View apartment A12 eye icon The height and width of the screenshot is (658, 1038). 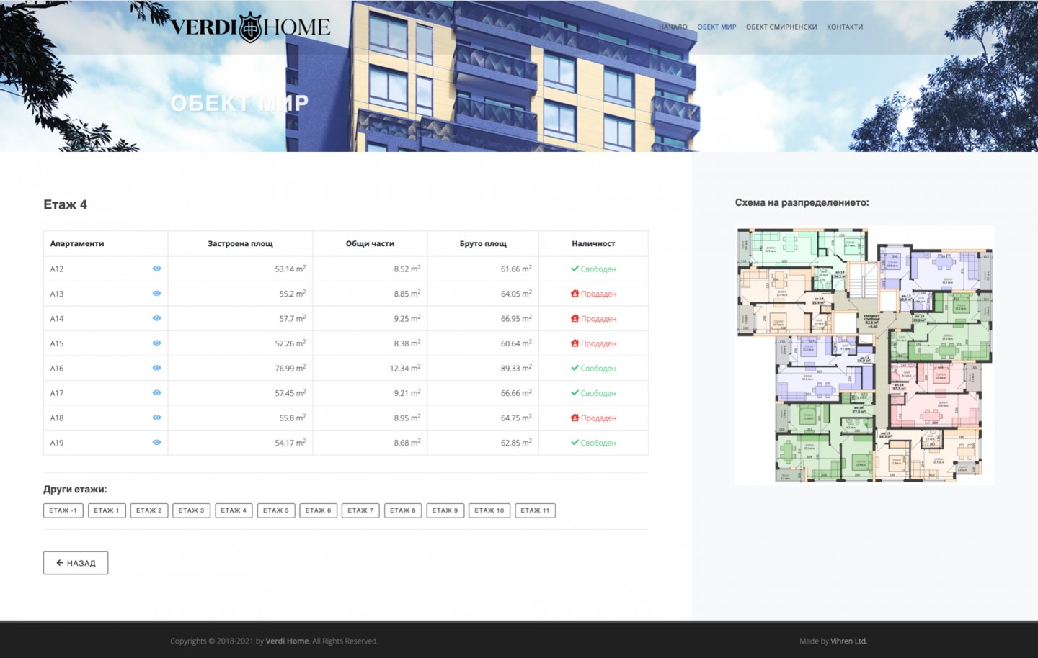[156, 269]
